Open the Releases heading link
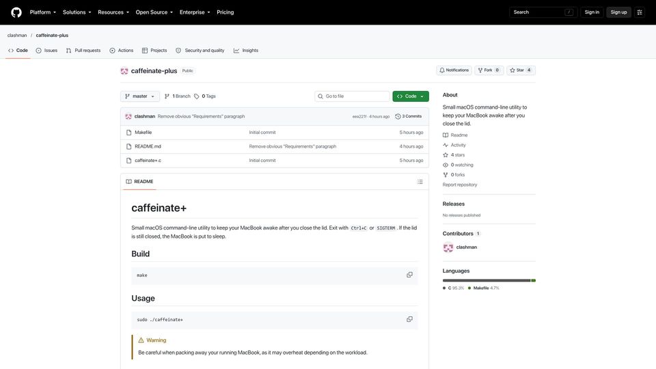Viewport: 656px width, 369px height. click(454, 204)
